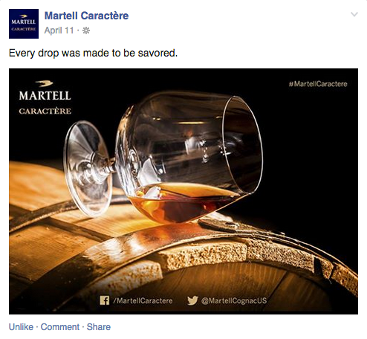Click the audience privacy gear icon
Viewport: 367px width, 339px height.
pyautogui.click(x=86, y=30)
